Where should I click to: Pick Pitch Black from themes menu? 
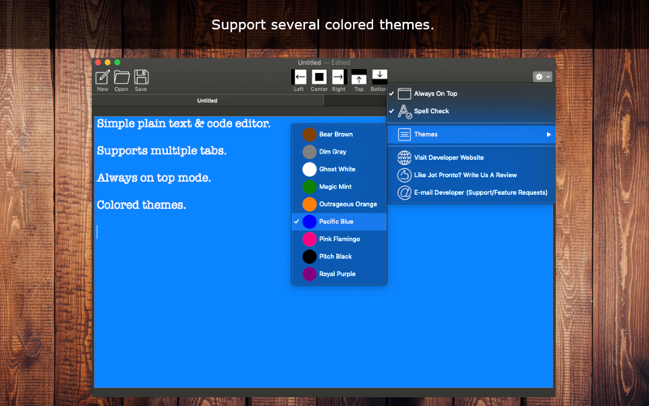click(x=339, y=257)
